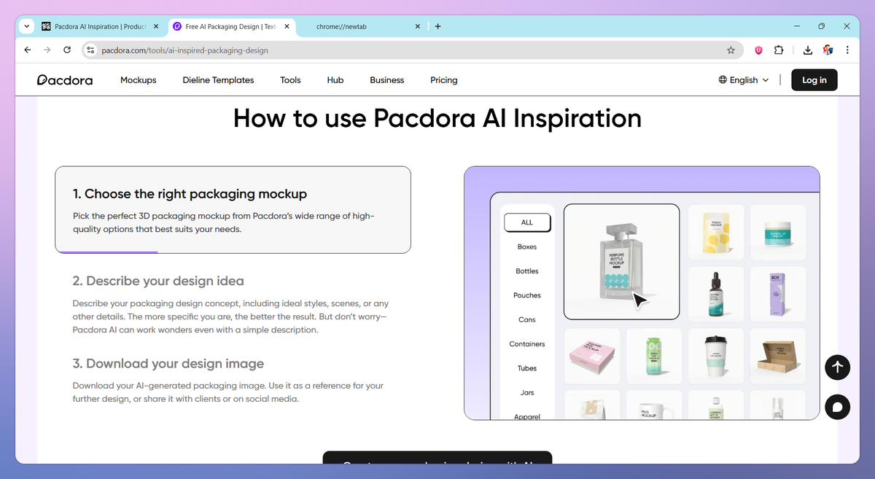
Task: Click the Pacdora logo
Action: pyautogui.click(x=65, y=80)
